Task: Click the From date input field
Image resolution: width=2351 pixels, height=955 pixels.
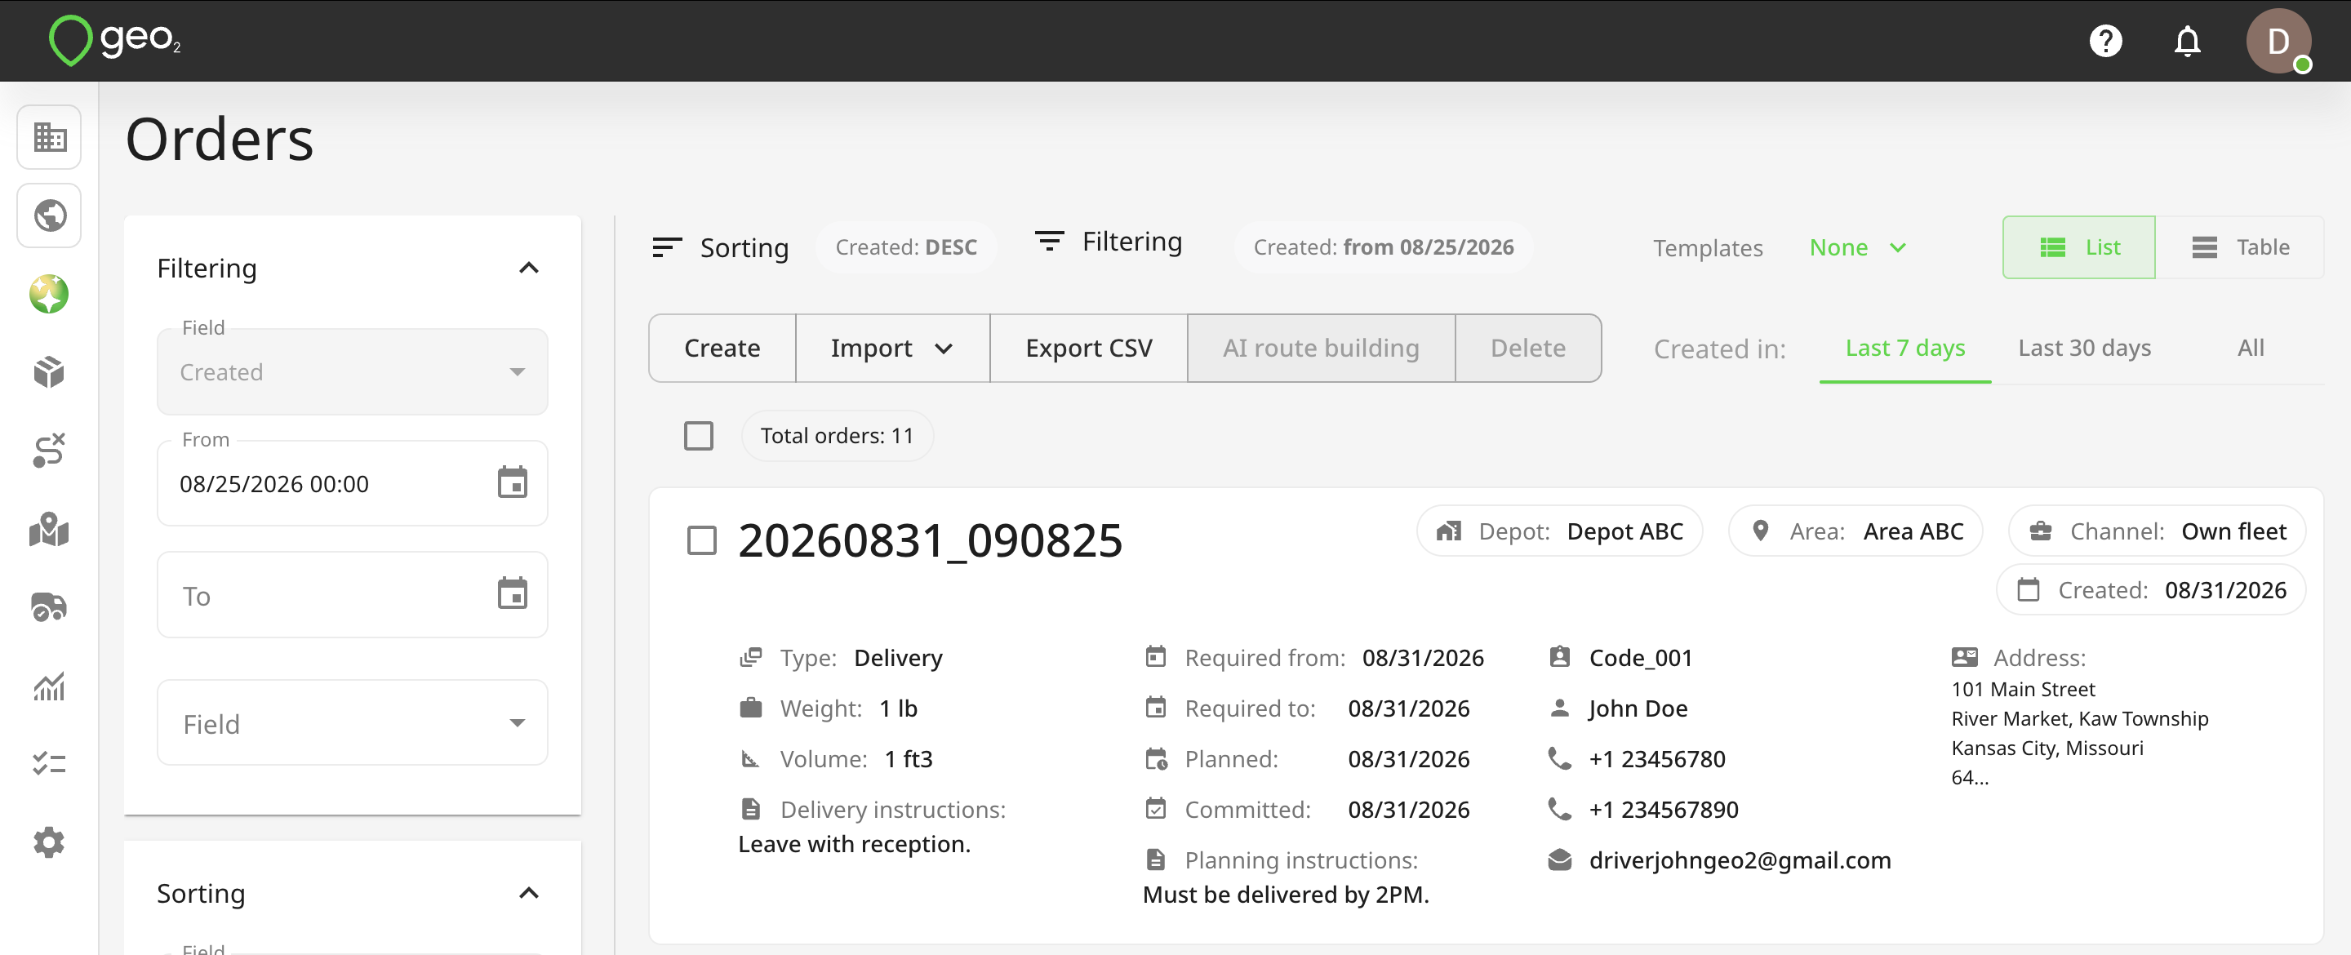Action: (x=353, y=483)
